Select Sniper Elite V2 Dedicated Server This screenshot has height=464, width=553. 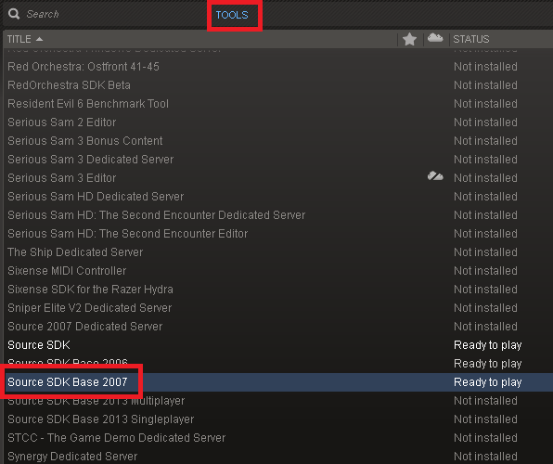(90, 308)
